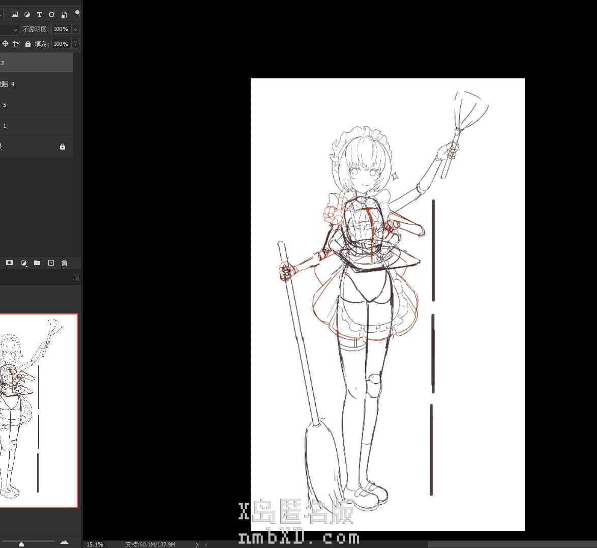Screen dimensions: 597x548
Task: Click the navigator zoom slider handle
Action: (21, 544)
